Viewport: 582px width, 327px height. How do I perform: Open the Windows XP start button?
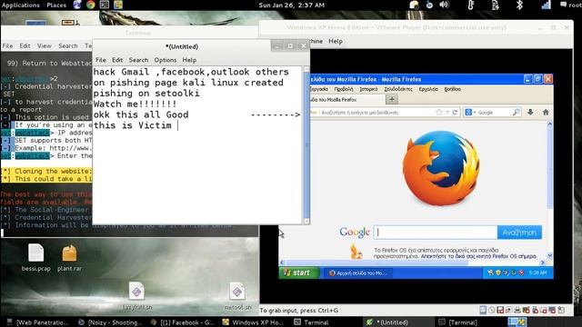(299, 272)
